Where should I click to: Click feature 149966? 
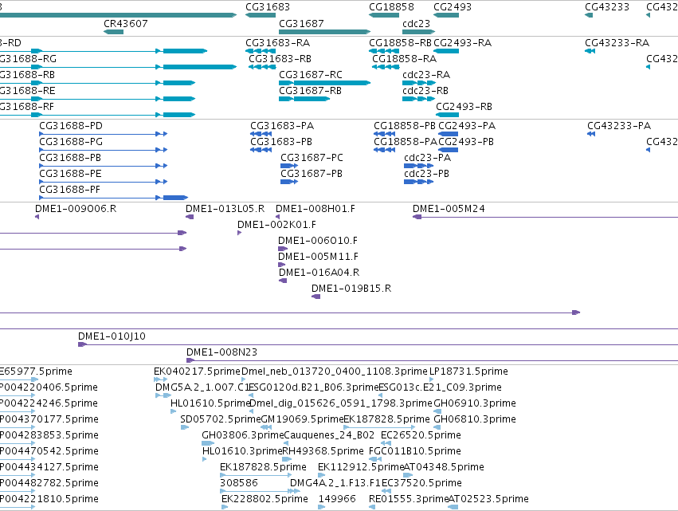[337, 499]
